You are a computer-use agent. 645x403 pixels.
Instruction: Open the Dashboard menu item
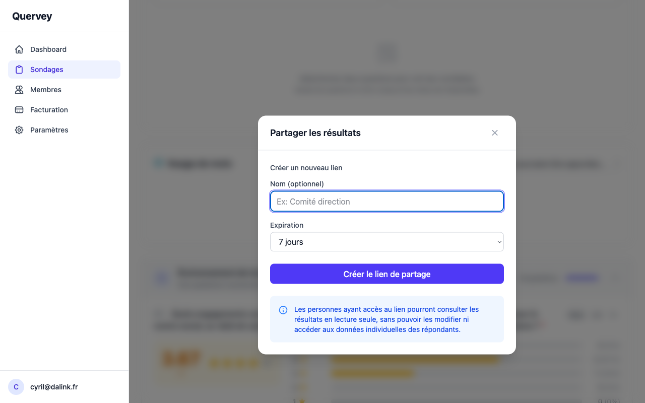point(48,49)
